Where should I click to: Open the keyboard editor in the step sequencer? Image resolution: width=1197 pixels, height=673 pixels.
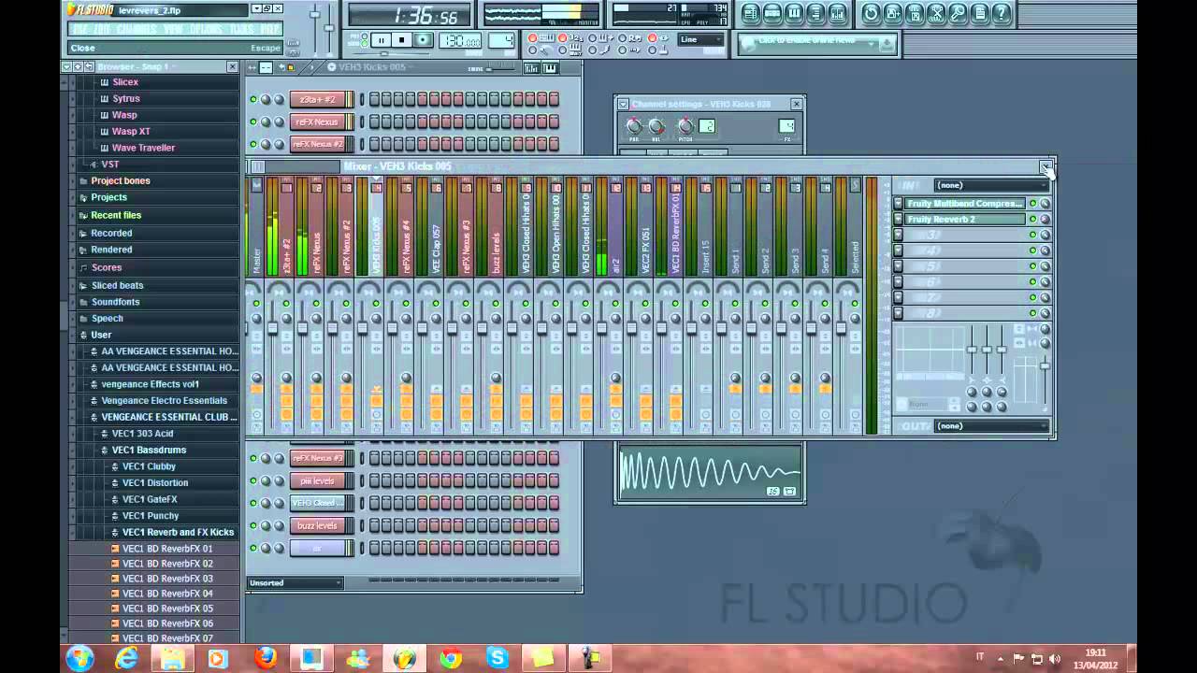[x=549, y=67]
